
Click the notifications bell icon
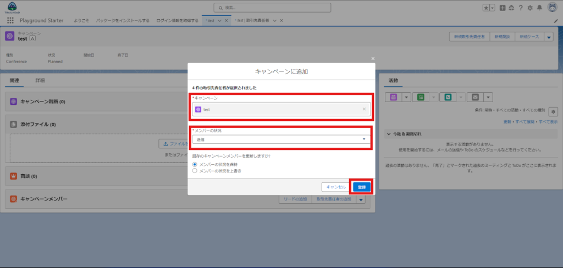point(539,8)
